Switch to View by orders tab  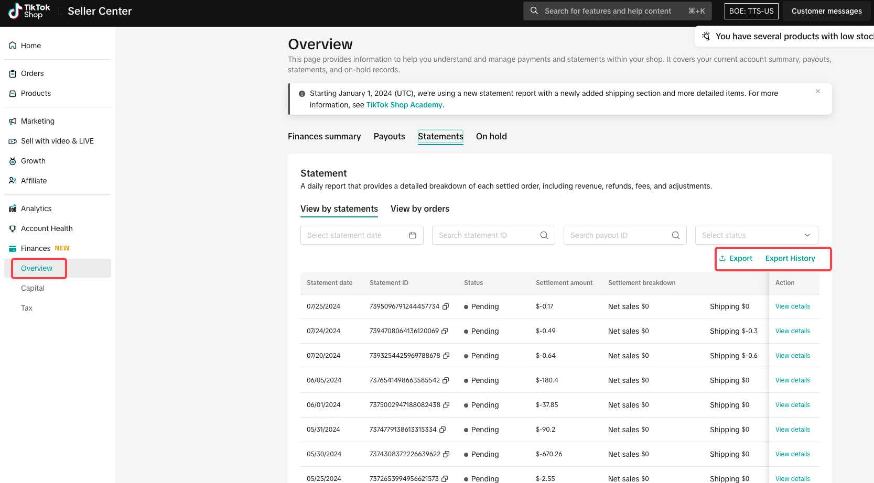420,208
